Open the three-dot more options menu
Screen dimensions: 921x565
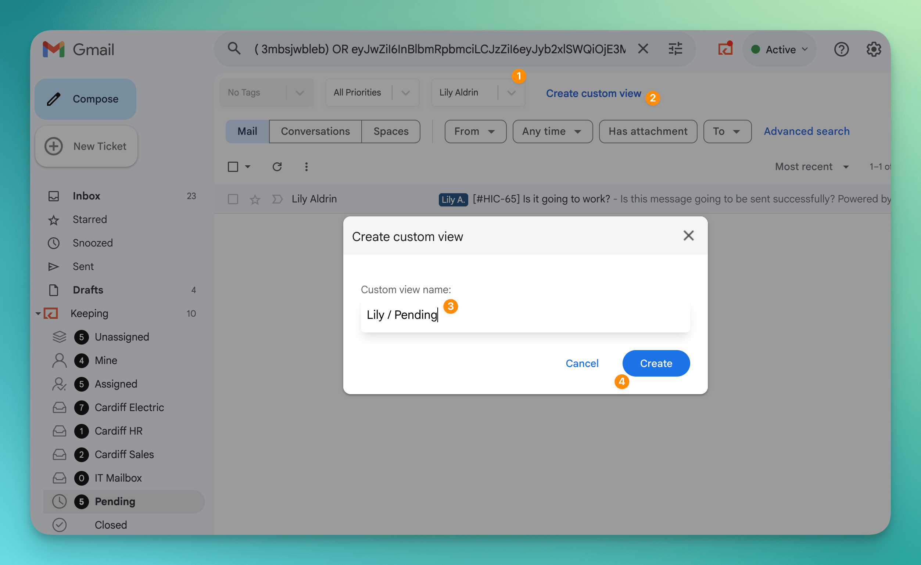tap(307, 167)
